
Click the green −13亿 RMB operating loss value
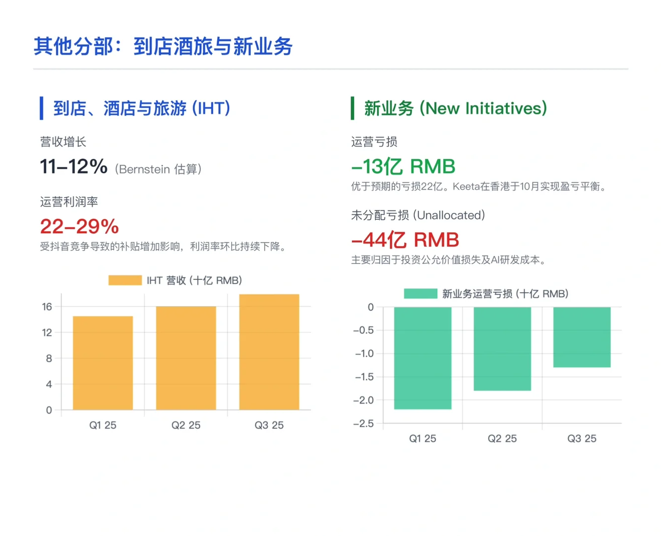[x=403, y=166]
